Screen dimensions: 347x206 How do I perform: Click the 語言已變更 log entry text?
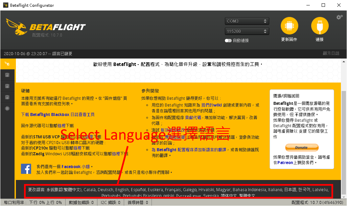tap(62, 53)
